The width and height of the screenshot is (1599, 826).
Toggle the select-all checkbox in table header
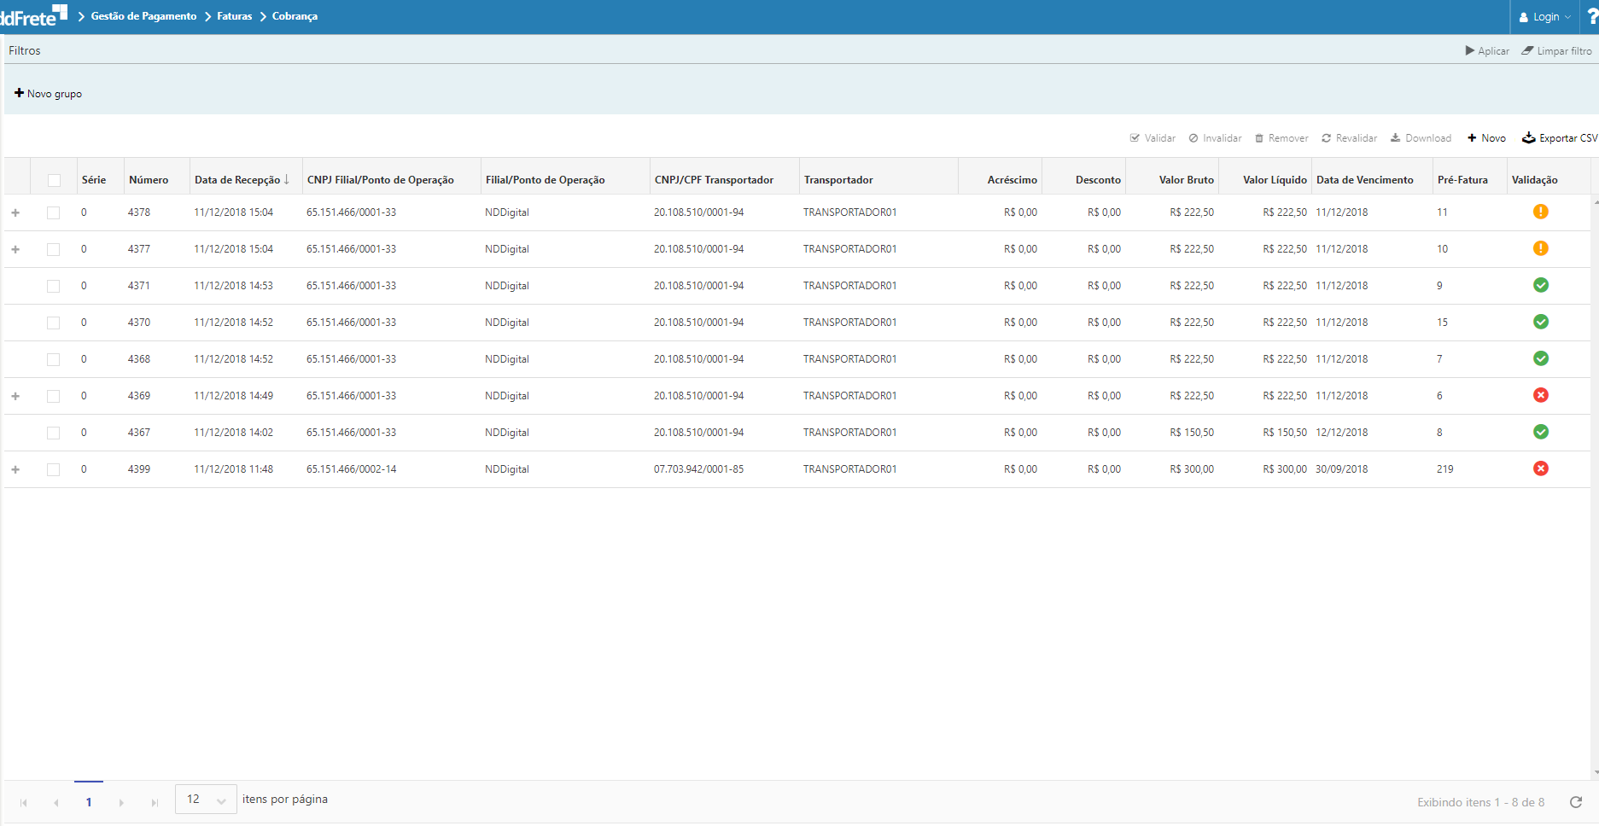pyautogui.click(x=54, y=180)
